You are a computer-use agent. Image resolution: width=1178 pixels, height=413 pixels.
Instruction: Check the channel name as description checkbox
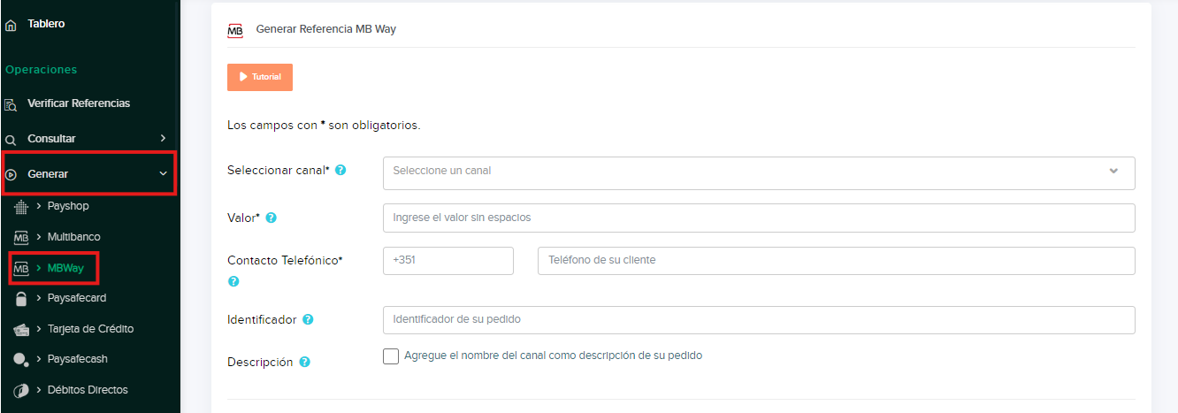tap(391, 356)
